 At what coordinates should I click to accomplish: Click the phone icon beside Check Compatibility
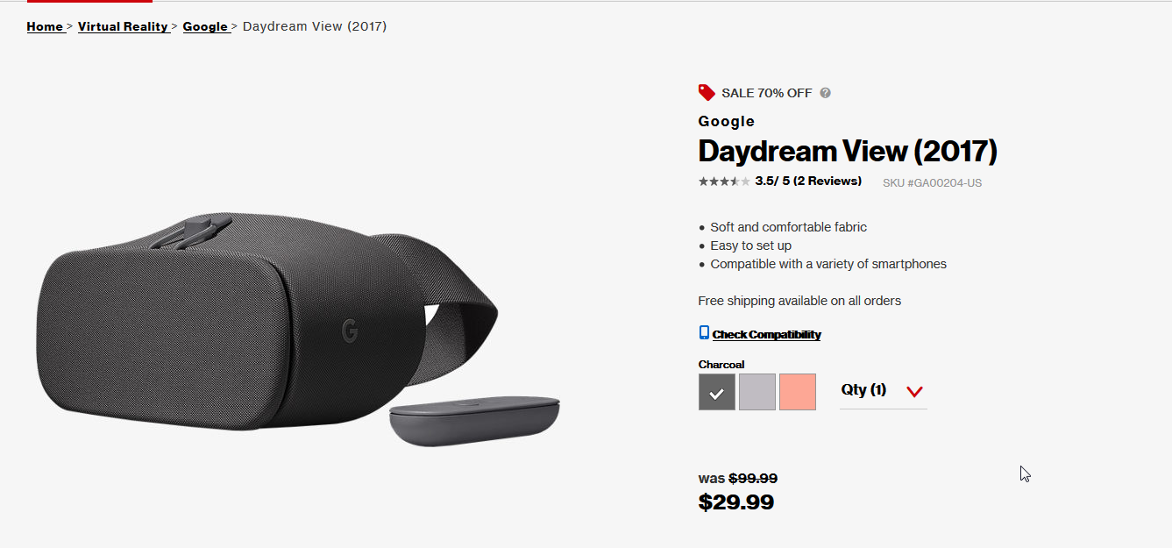pos(704,332)
